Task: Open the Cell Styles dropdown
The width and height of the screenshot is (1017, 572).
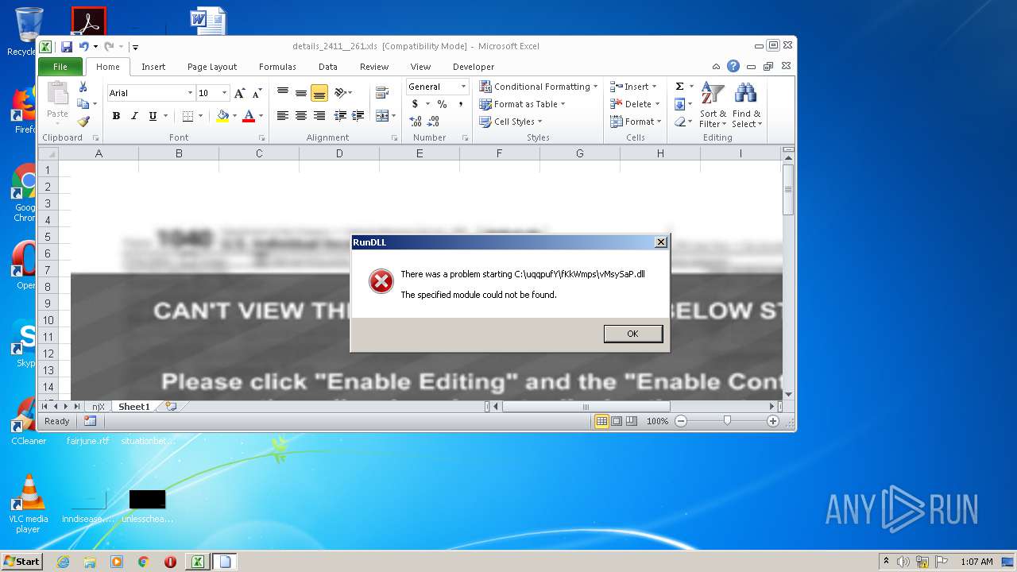Action: pyautogui.click(x=511, y=122)
